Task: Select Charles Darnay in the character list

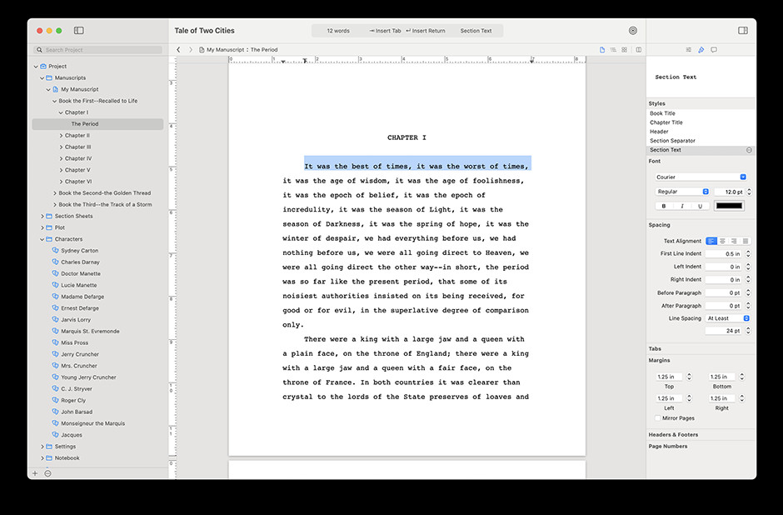Action: click(80, 262)
